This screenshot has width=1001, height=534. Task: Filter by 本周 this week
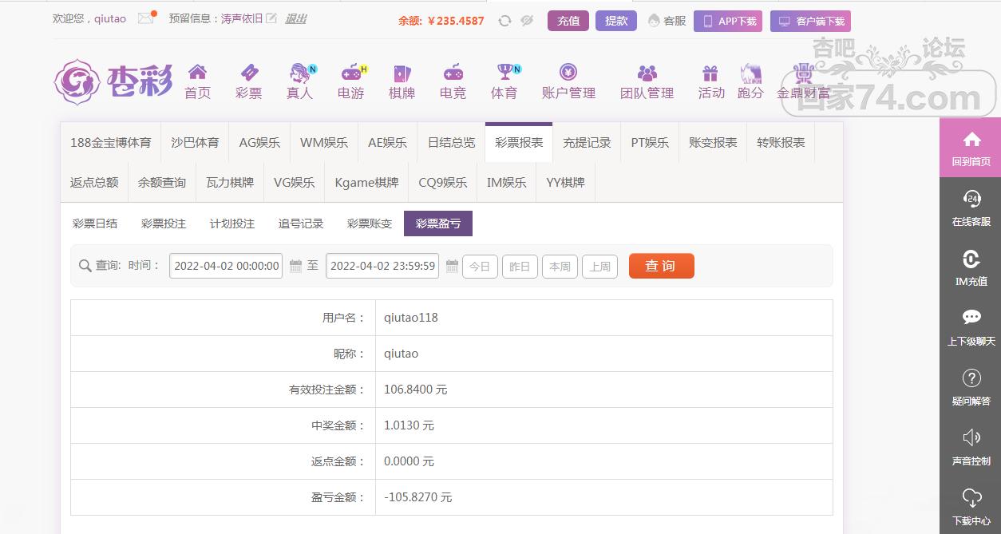[x=560, y=267]
